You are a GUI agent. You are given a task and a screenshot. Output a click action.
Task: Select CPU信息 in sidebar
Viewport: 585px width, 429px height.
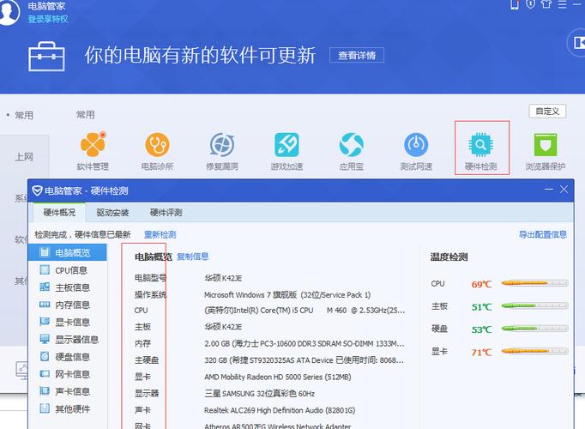[x=68, y=270]
